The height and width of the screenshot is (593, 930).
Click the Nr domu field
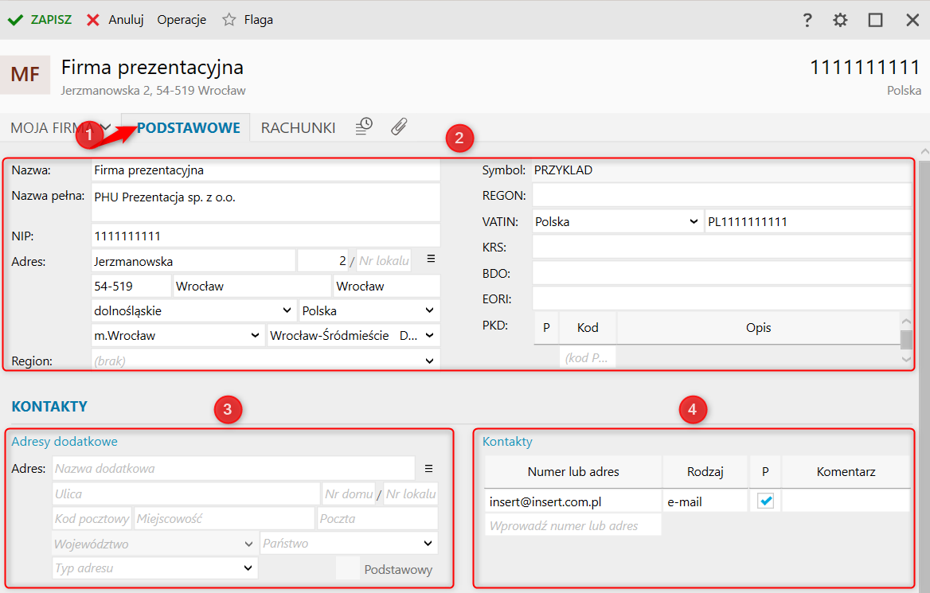pyautogui.click(x=349, y=494)
